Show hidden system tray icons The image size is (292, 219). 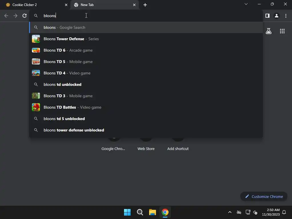230,212
